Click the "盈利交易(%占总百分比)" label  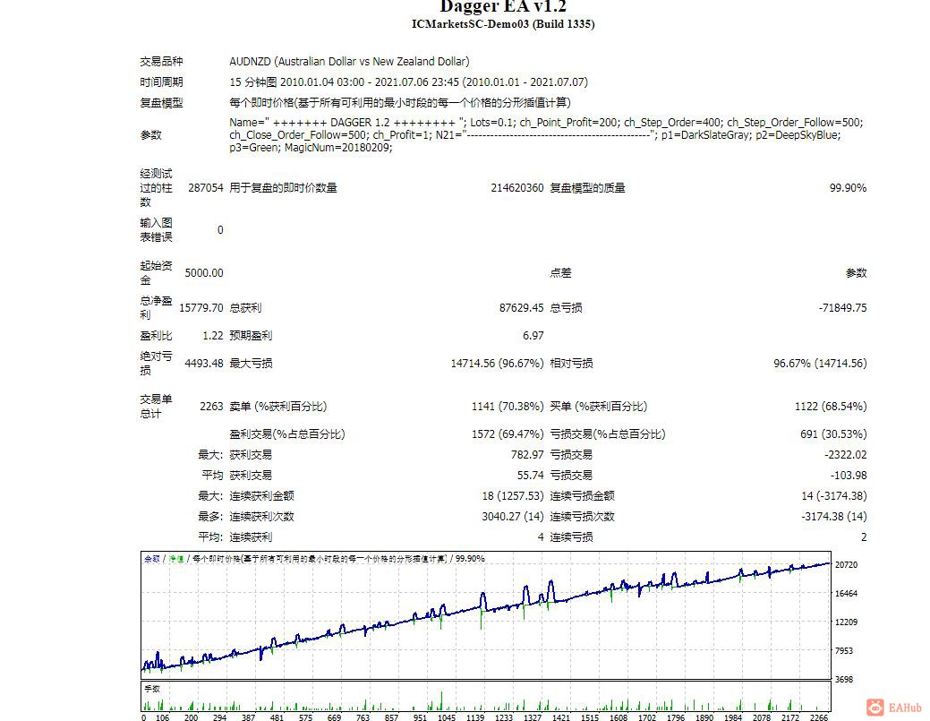click(287, 433)
